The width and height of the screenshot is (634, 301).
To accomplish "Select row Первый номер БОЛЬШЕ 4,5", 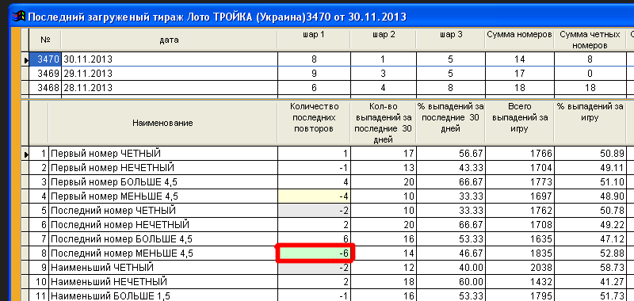I will tap(162, 182).
